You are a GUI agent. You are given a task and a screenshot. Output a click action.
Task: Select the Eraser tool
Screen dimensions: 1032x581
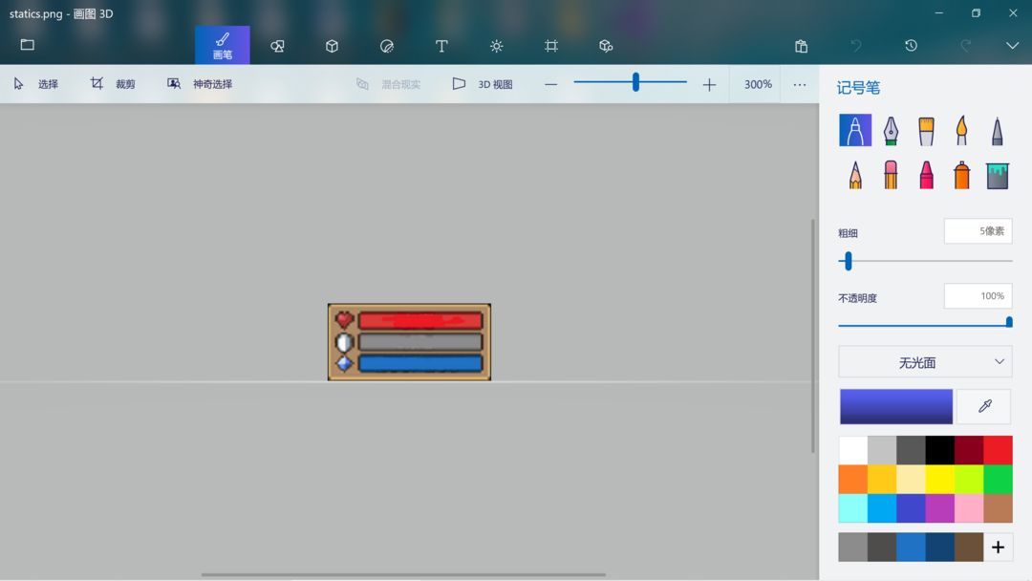pos(891,175)
